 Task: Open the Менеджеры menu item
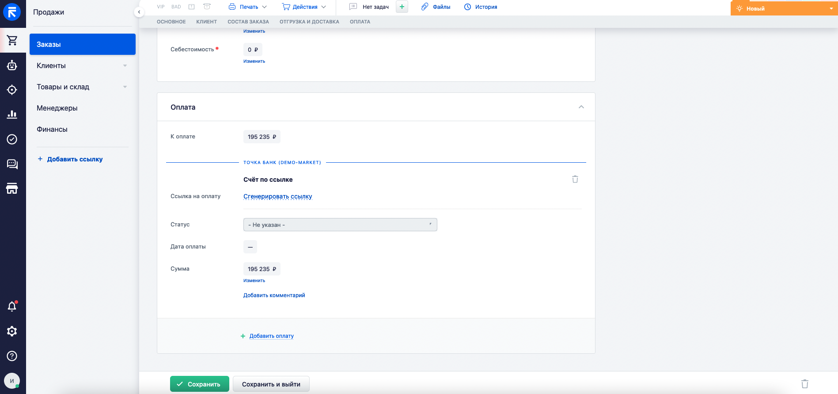57,108
